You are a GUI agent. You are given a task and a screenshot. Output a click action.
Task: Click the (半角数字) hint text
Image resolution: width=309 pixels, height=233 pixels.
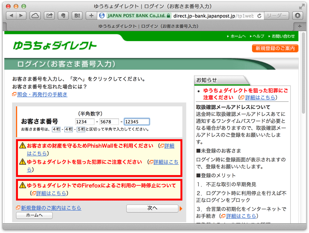click(x=90, y=114)
